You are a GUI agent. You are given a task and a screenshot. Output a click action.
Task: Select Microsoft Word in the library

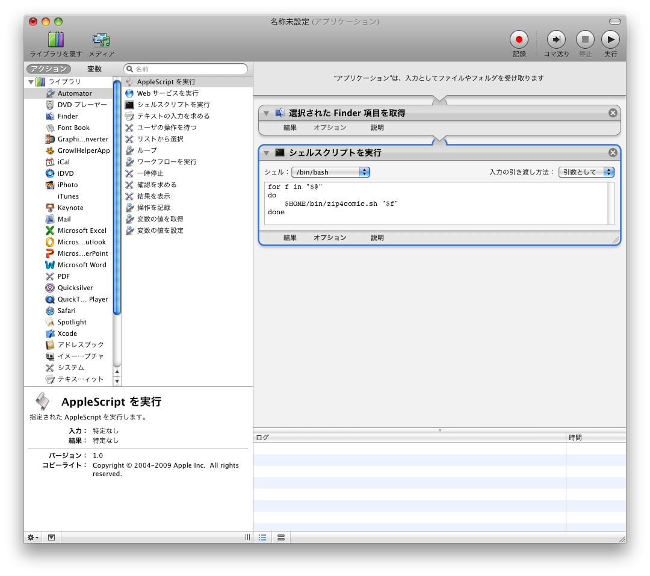[x=69, y=265]
